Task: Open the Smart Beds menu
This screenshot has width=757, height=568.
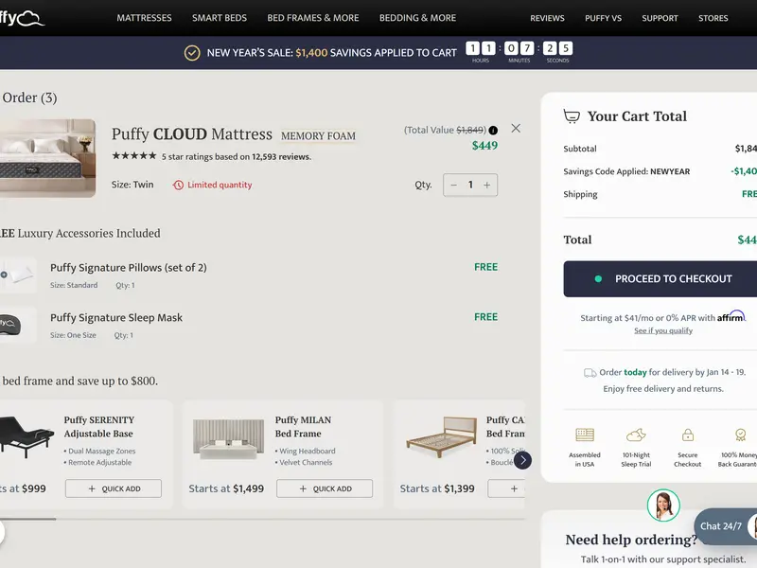Action: [220, 18]
